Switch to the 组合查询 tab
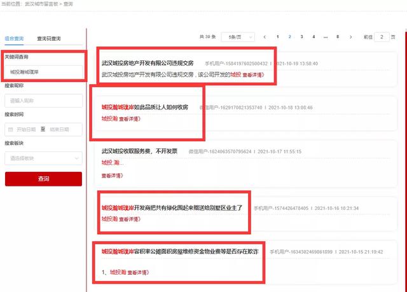The image size is (407, 292). click(14, 38)
